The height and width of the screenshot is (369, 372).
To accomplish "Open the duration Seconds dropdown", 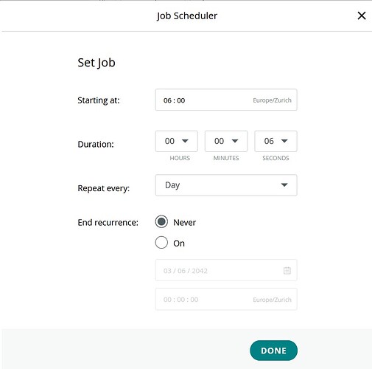I will coord(276,141).
